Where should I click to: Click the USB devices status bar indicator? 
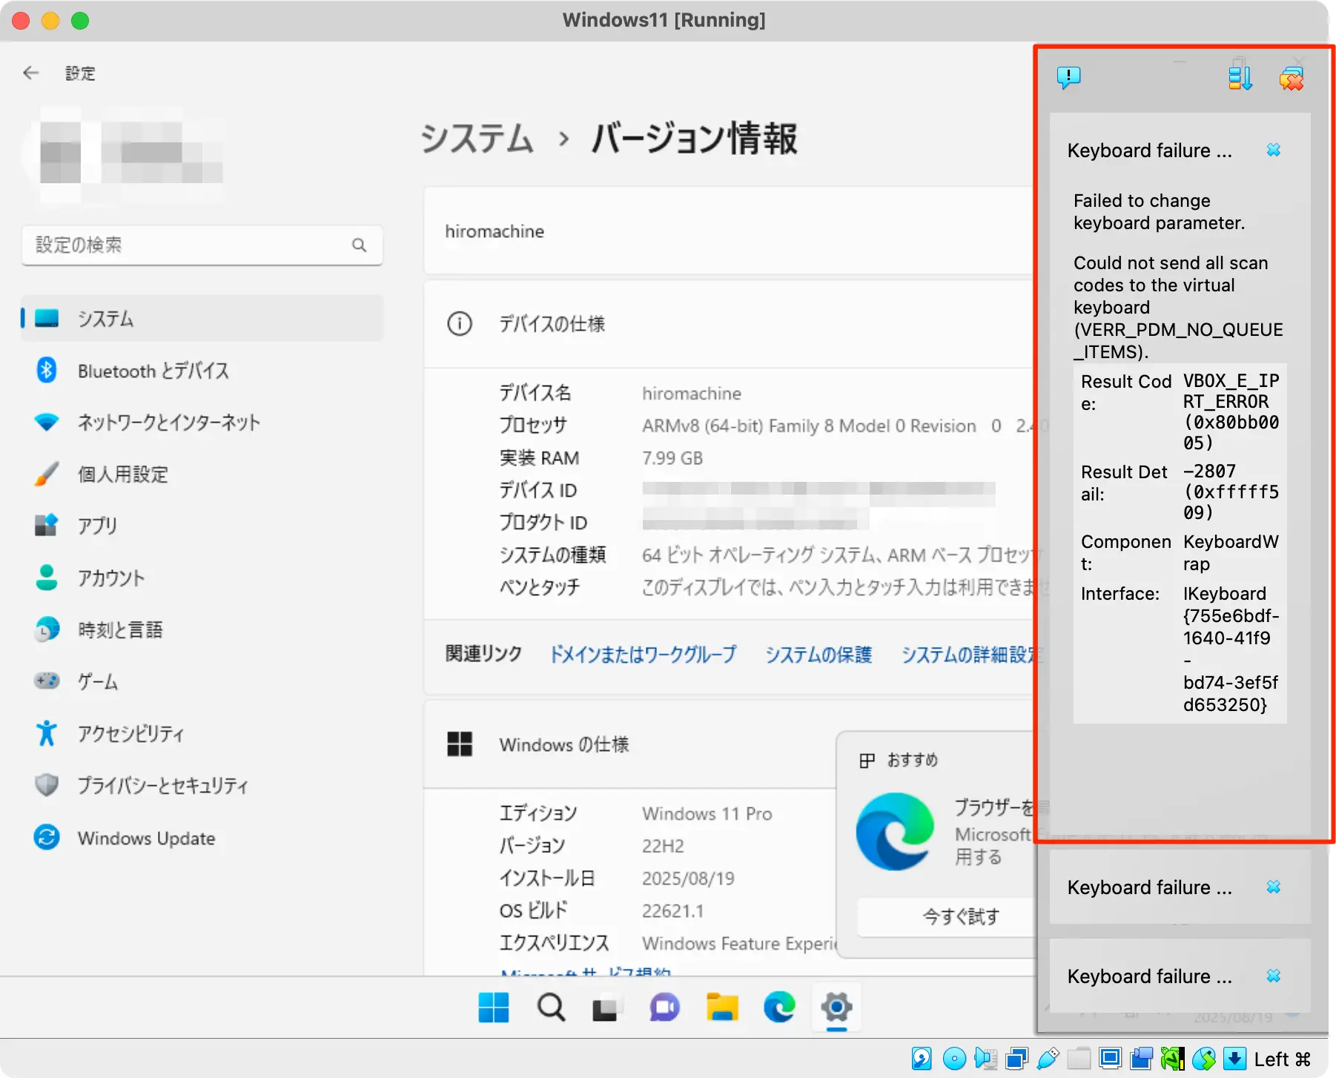point(1048,1059)
